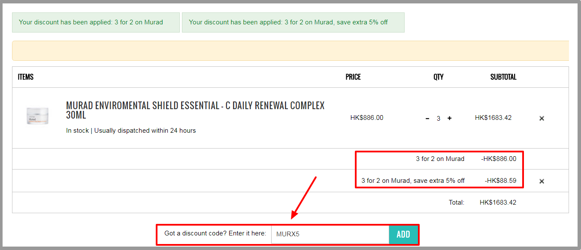Click the 'Total:' label

pyautogui.click(x=457, y=202)
